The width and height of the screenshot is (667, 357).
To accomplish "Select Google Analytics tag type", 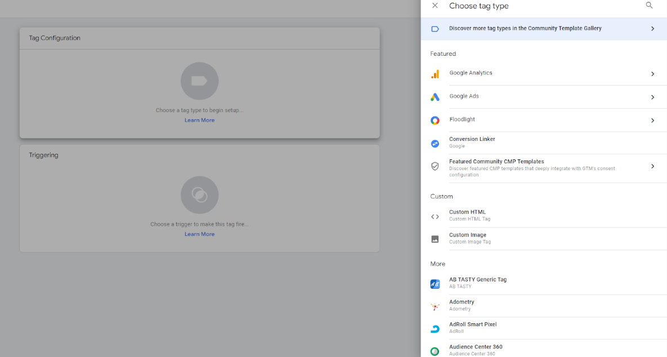I will [x=544, y=74].
